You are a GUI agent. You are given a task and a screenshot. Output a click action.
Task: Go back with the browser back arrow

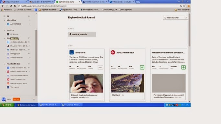pyautogui.click(x=3, y=6)
